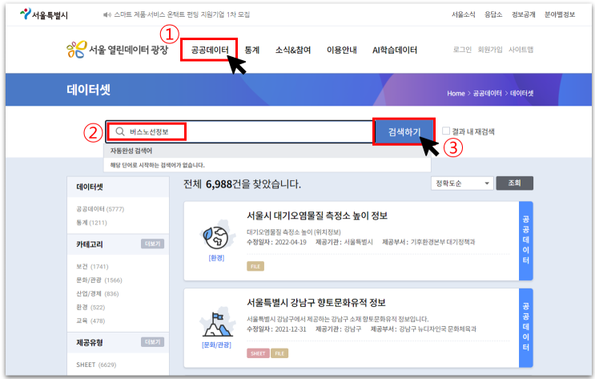Click the Seoul Open Data Plaza logo
The width and height of the screenshot is (595, 379).
pyautogui.click(x=117, y=50)
